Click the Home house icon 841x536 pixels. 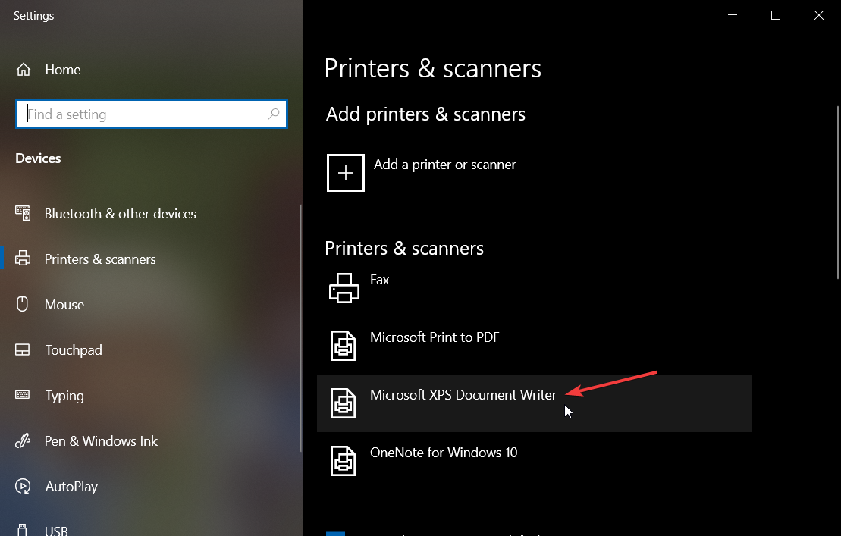[x=23, y=70]
